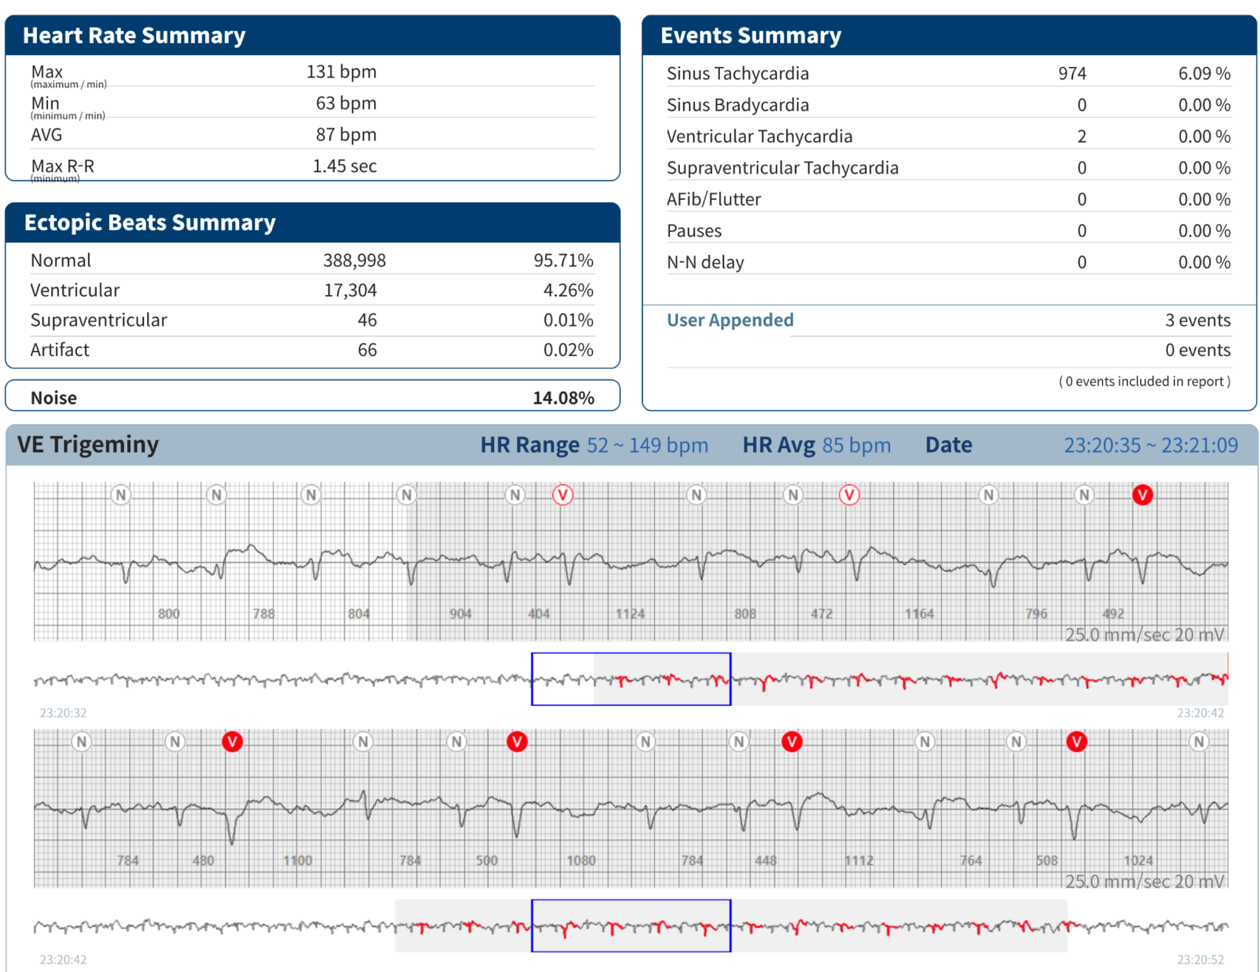Click the Heart Rate Summary header
This screenshot has width=1260, height=972.
[134, 36]
